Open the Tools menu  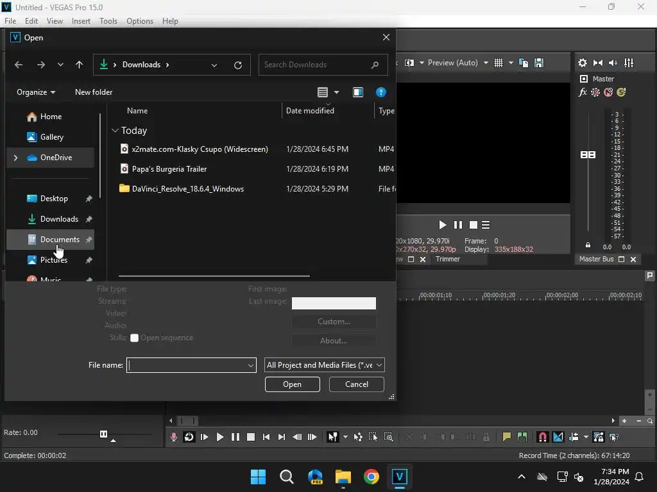tap(108, 21)
